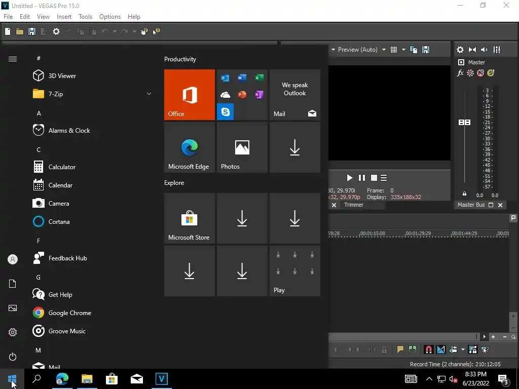Save preview snapshot to file
The width and height of the screenshot is (519, 389).
(x=426, y=50)
